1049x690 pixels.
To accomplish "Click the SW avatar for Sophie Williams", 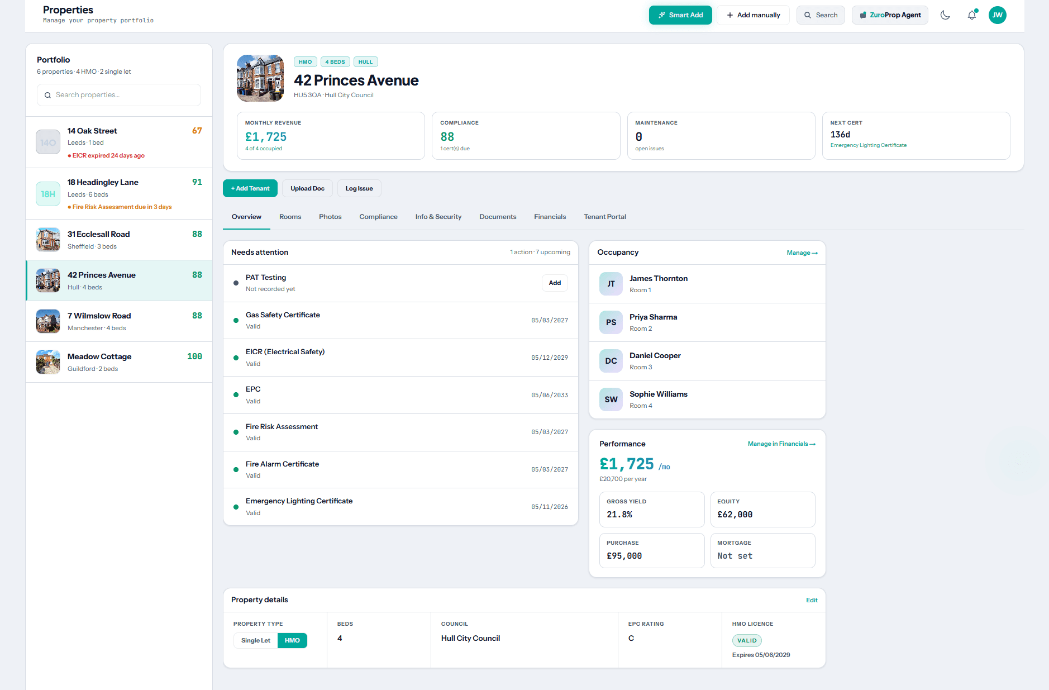I will [x=611, y=399].
